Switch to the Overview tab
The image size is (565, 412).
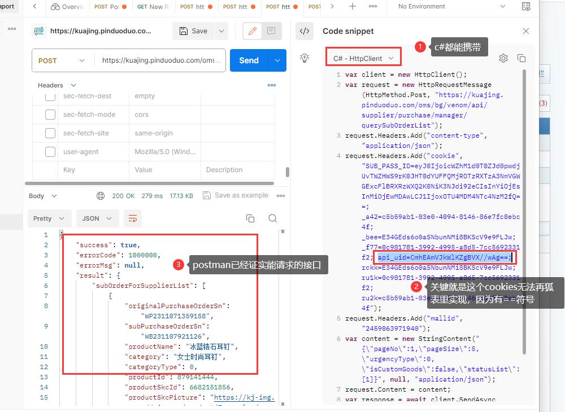tap(67, 6)
